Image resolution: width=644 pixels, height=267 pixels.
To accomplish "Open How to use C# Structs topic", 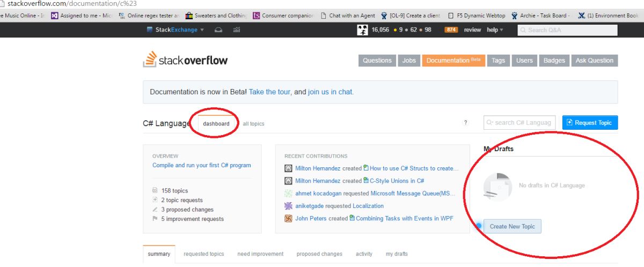I will click(x=414, y=168).
